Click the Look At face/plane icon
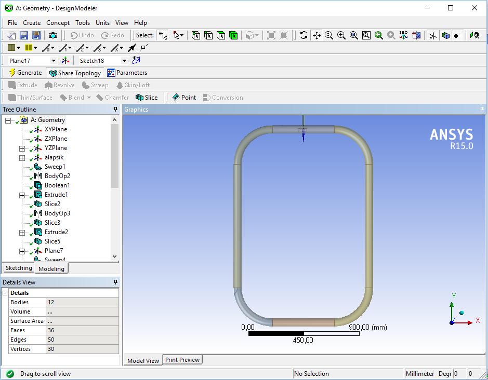488x380 pixels. tap(416, 35)
